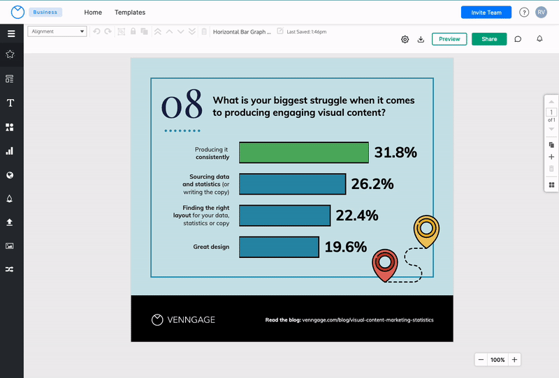559x378 pixels.
Task: Open the Maps globe panel in the sidebar
Action: 10,175
